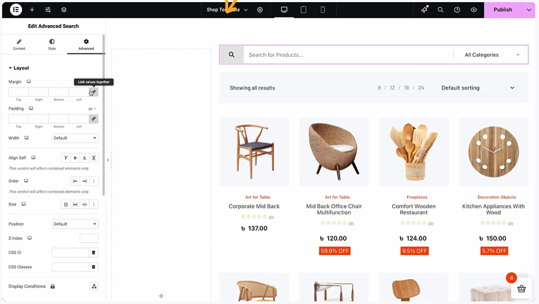This screenshot has height=304, width=539.
Task: Click the cart basket icon
Action: pos(521,289)
